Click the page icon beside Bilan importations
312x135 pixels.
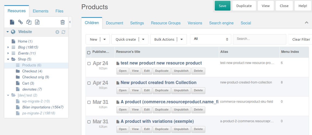(x=18, y=107)
